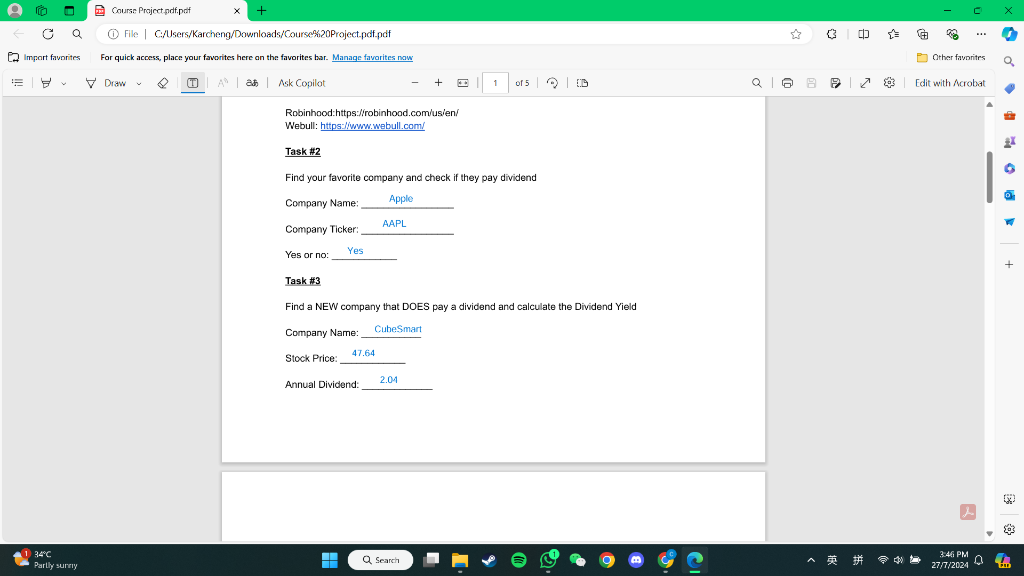Click the scroll down arrow
This screenshot has width=1024, height=576.
tap(989, 534)
